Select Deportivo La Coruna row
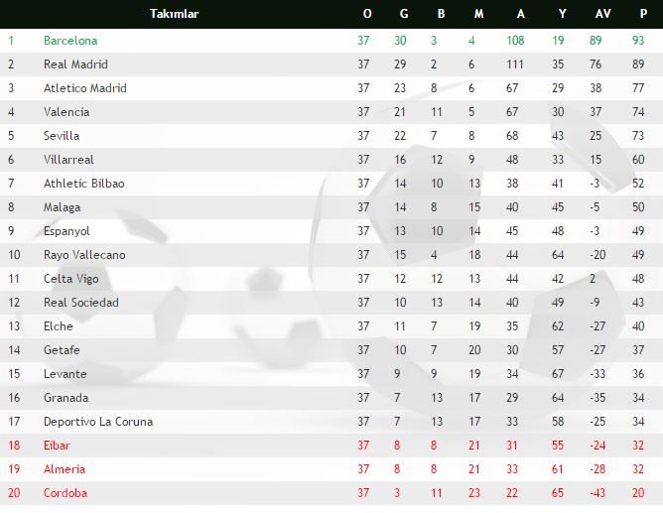The height and width of the screenshot is (513, 663). pos(98,422)
